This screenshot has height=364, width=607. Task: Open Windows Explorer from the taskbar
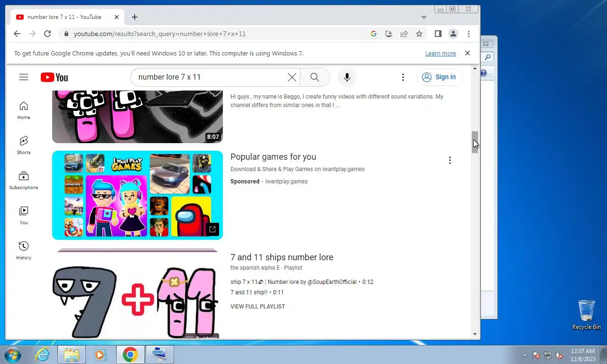click(x=72, y=355)
